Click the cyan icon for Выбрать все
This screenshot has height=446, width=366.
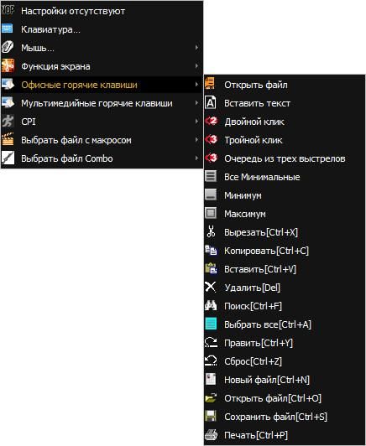click(211, 324)
